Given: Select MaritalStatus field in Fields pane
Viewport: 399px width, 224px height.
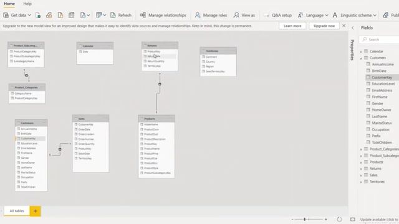Looking at the screenshot, I should (x=382, y=123).
